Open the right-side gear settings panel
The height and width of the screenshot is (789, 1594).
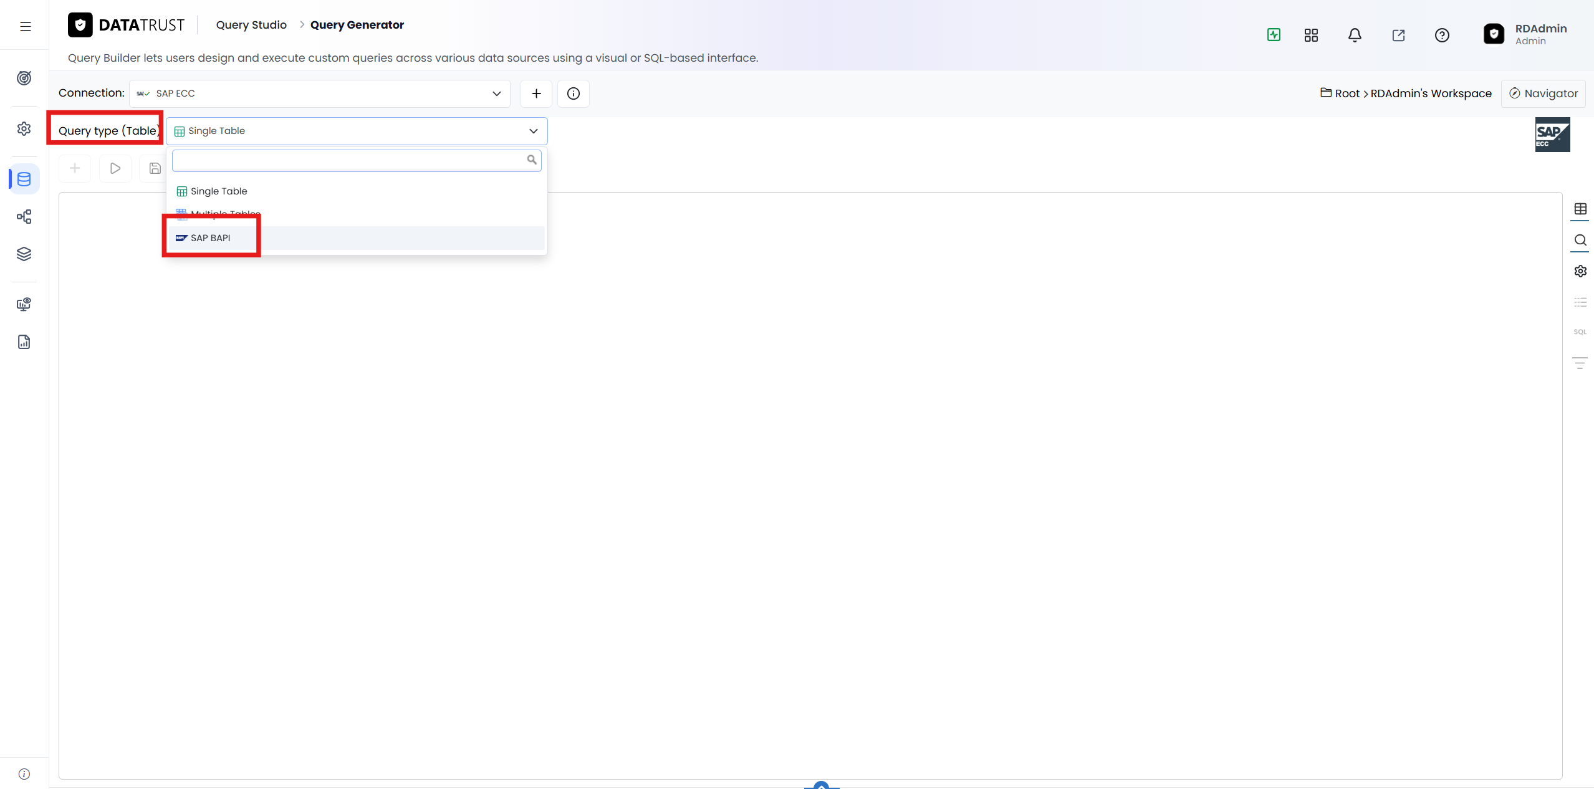(x=1580, y=271)
